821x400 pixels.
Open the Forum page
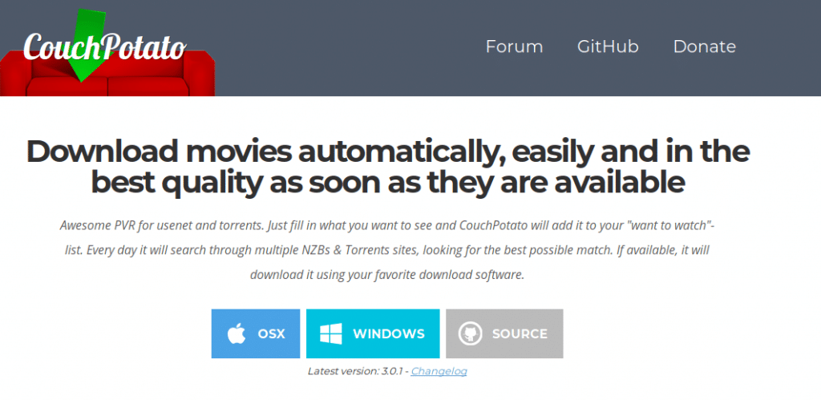(x=514, y=46)
